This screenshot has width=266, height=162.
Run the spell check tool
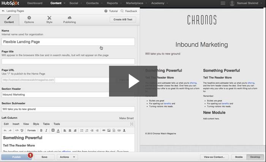click(x=22, y=130)
